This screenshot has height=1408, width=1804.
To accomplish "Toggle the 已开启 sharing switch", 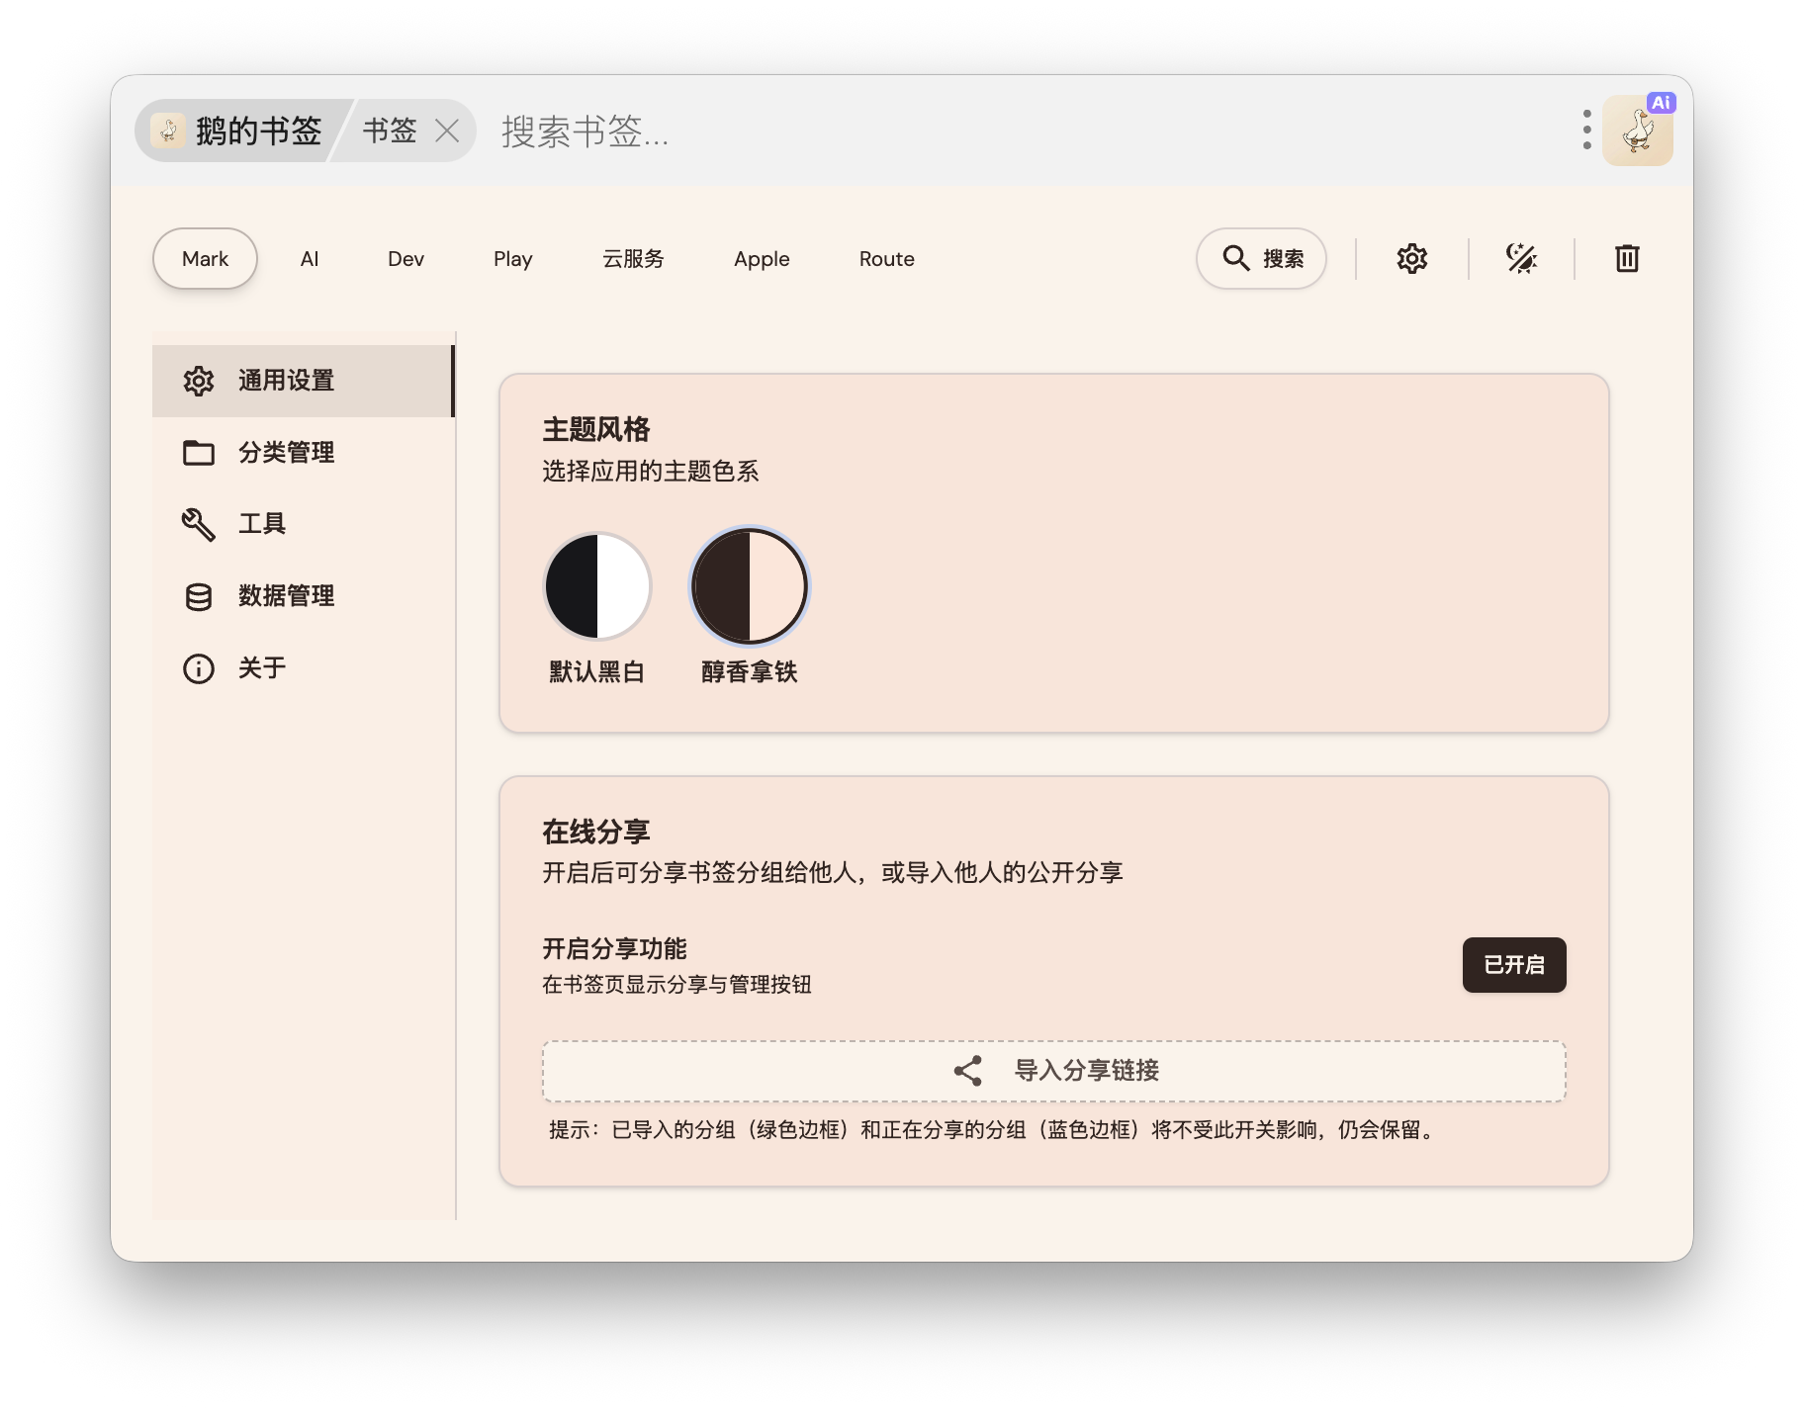I will click(1513, 965).
